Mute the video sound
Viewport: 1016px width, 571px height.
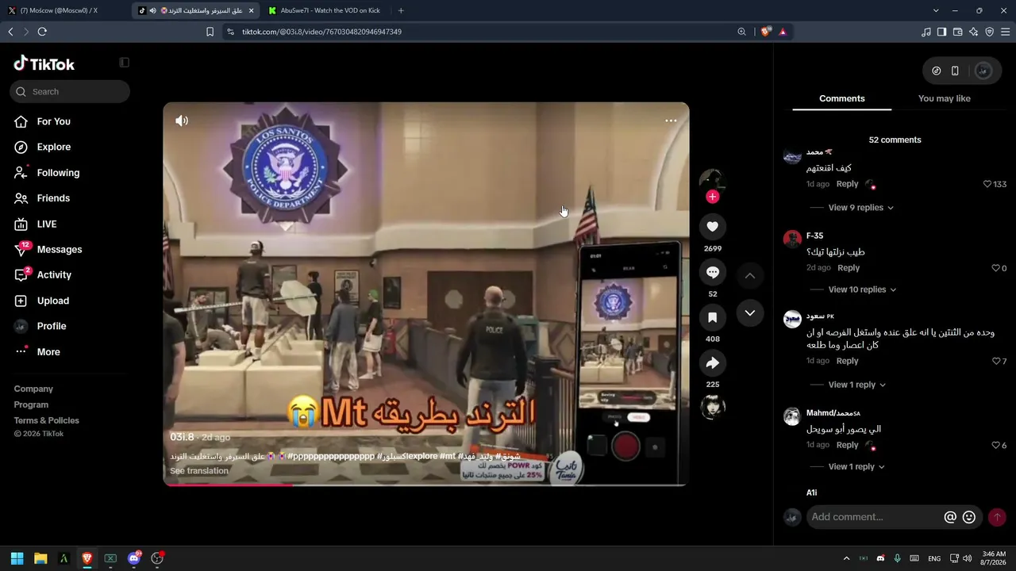tap(182, 121)
